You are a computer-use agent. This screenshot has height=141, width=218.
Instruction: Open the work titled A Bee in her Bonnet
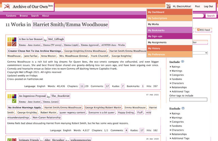pyautogui.click(x=31, y=39)
